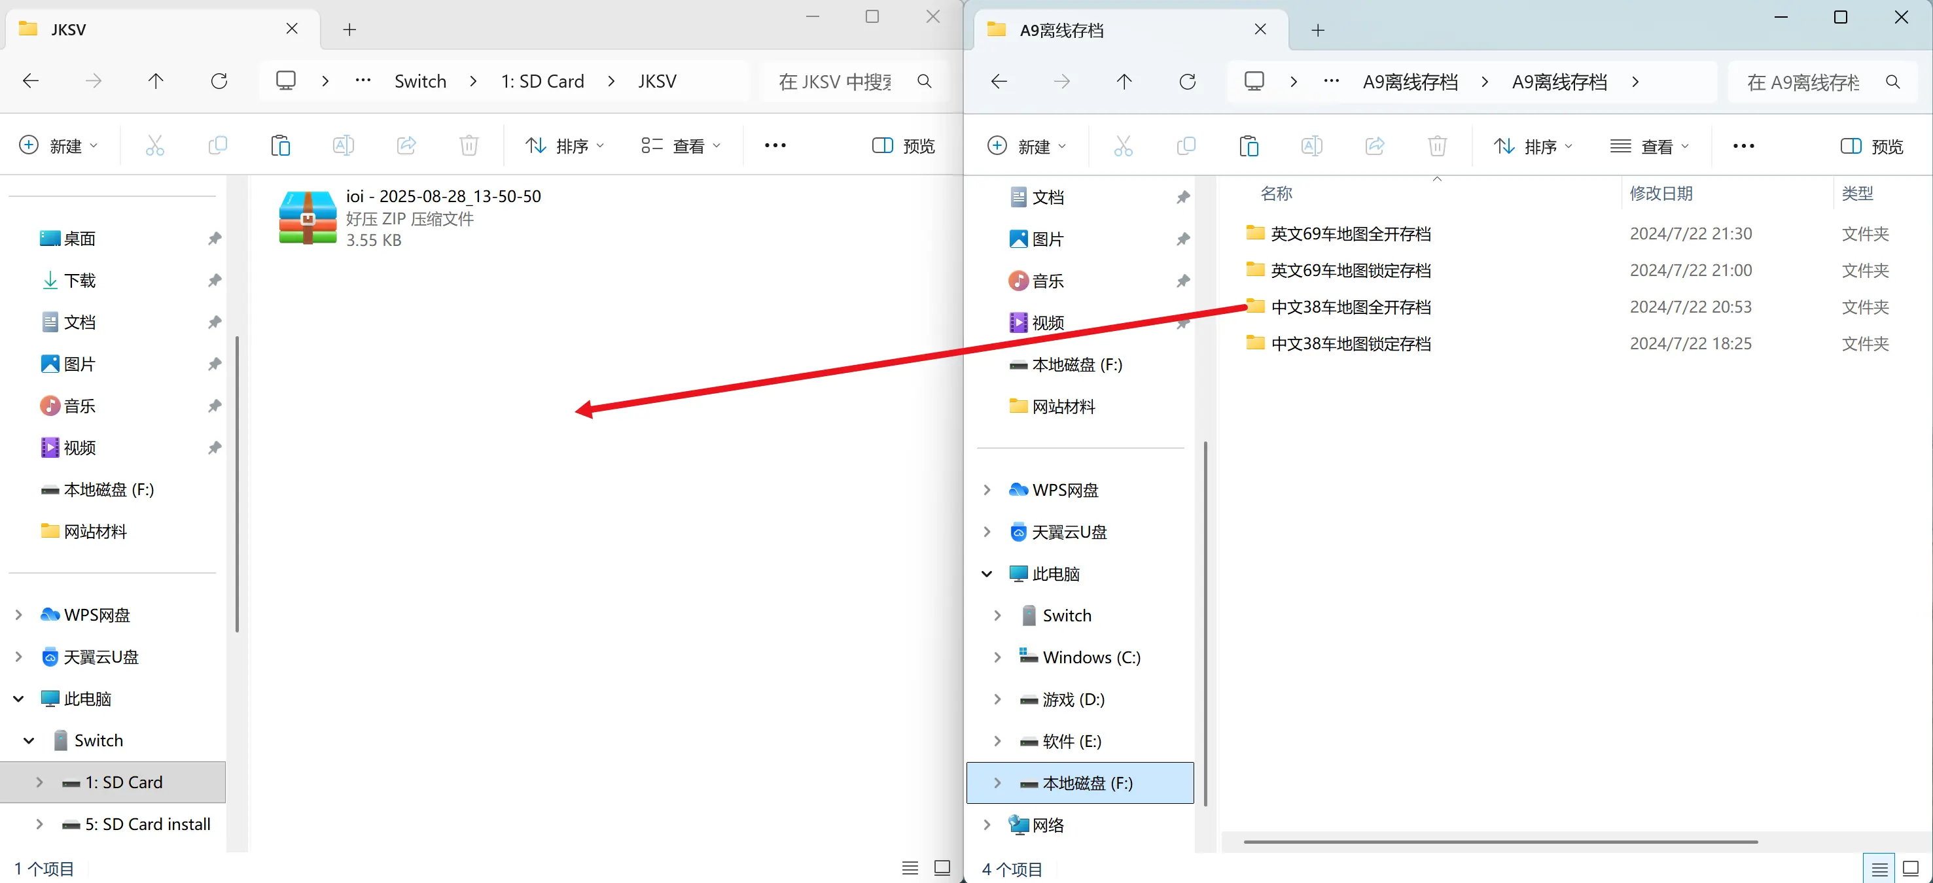Expand 游戏 (D:) in A9离线存档 navigation pane
Viewport: 1933px width, 883px height.
coord(997,699)
